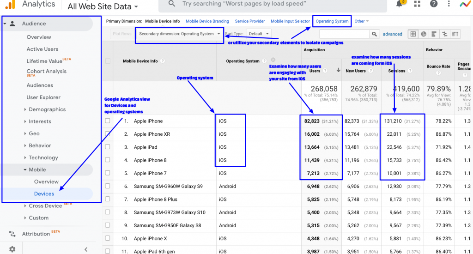
Task: Open the Cohort Analysis report
Action: (x=47, y=73)
